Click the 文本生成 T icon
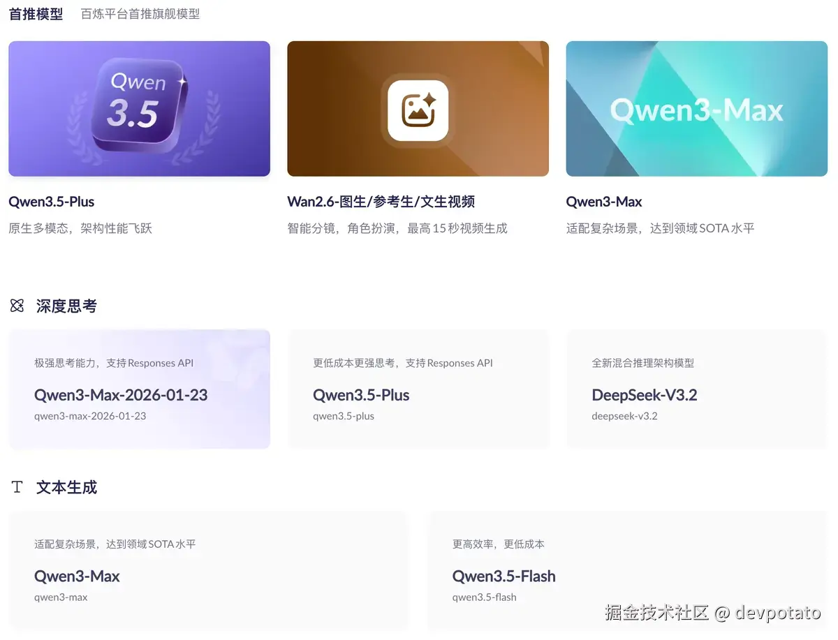Screen dimensions: 838x640 tap(17, 487)
